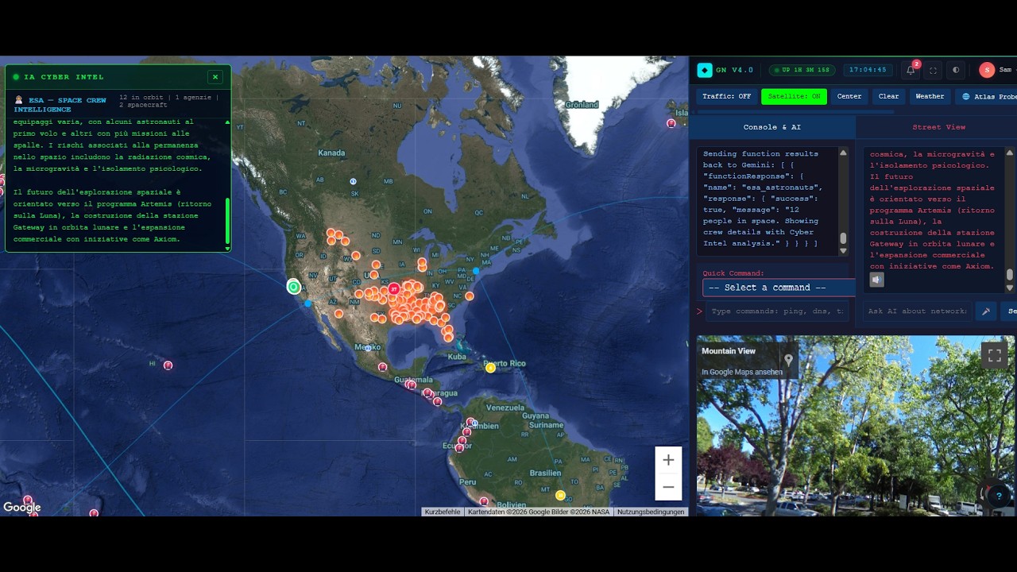This screenshot has height=572, width=1017.
Task: Click the Cyber Intel panel scrollbar thumb
Action: 228,221
